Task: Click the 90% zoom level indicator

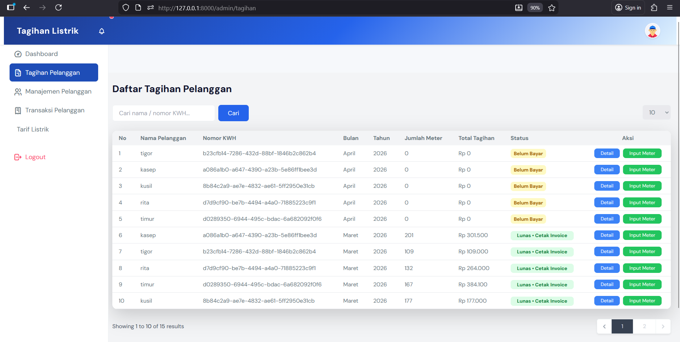Action: [x=535, y=8]
